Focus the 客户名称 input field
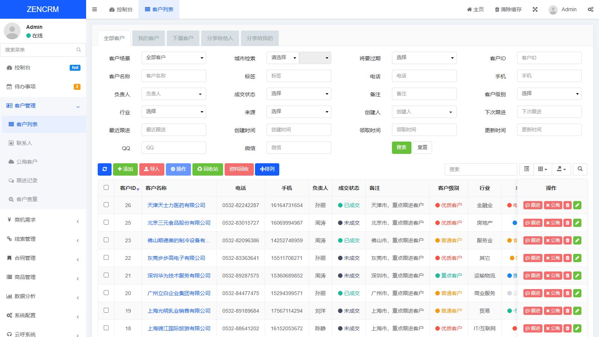Image resolution: width=599 pixels, height=337 pixels. (x=174, y=76)
